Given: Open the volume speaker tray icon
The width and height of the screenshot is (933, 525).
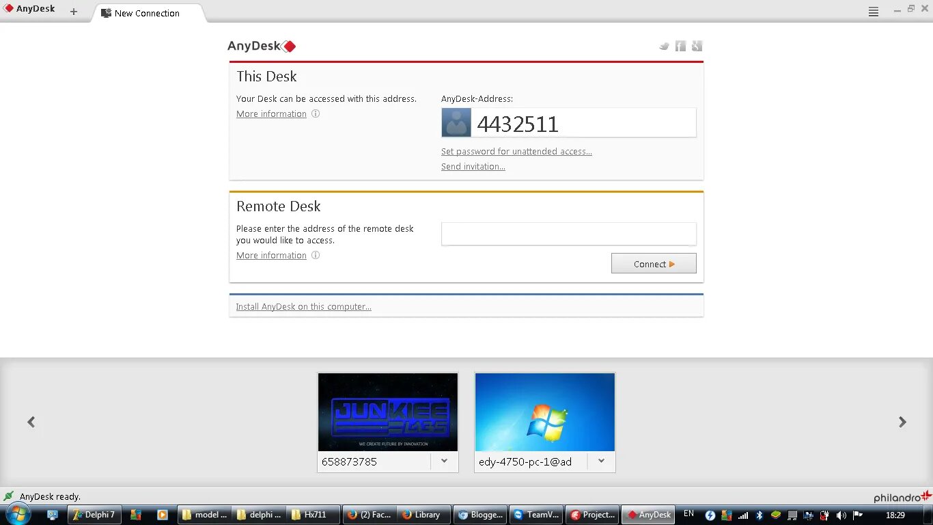Looking at the screenshot, I should tap(841, 515).
